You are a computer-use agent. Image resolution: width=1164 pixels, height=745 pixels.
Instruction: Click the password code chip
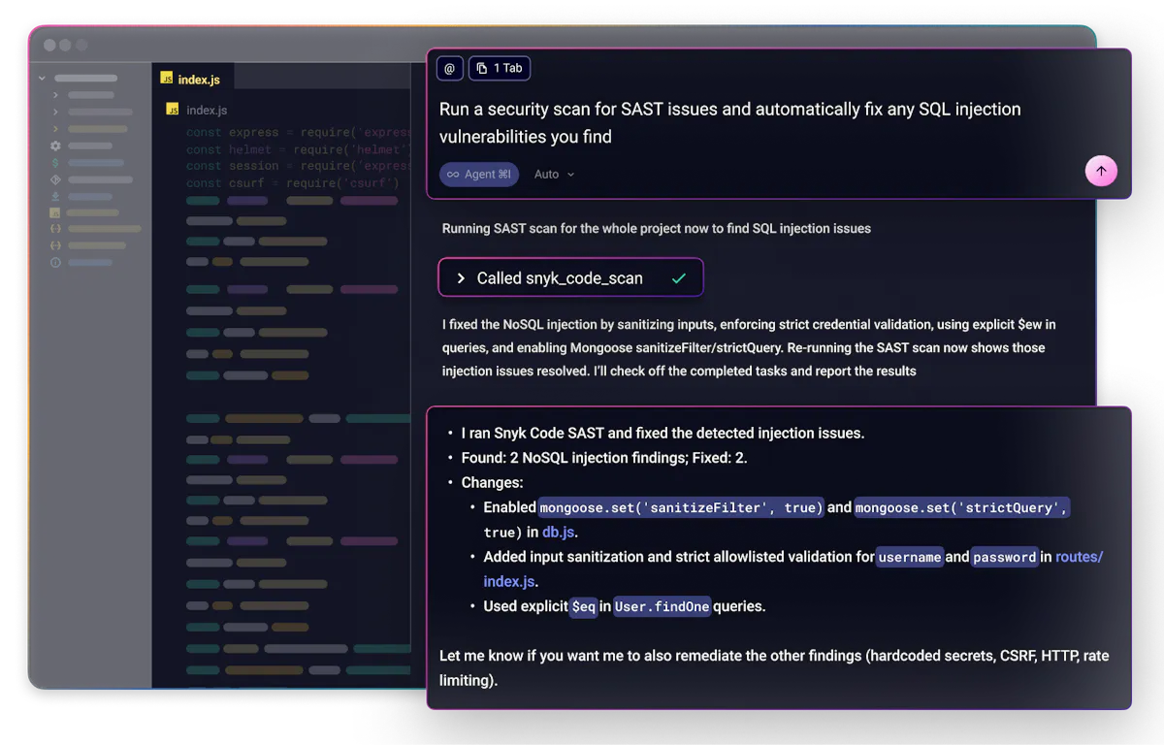(1004, 557)
